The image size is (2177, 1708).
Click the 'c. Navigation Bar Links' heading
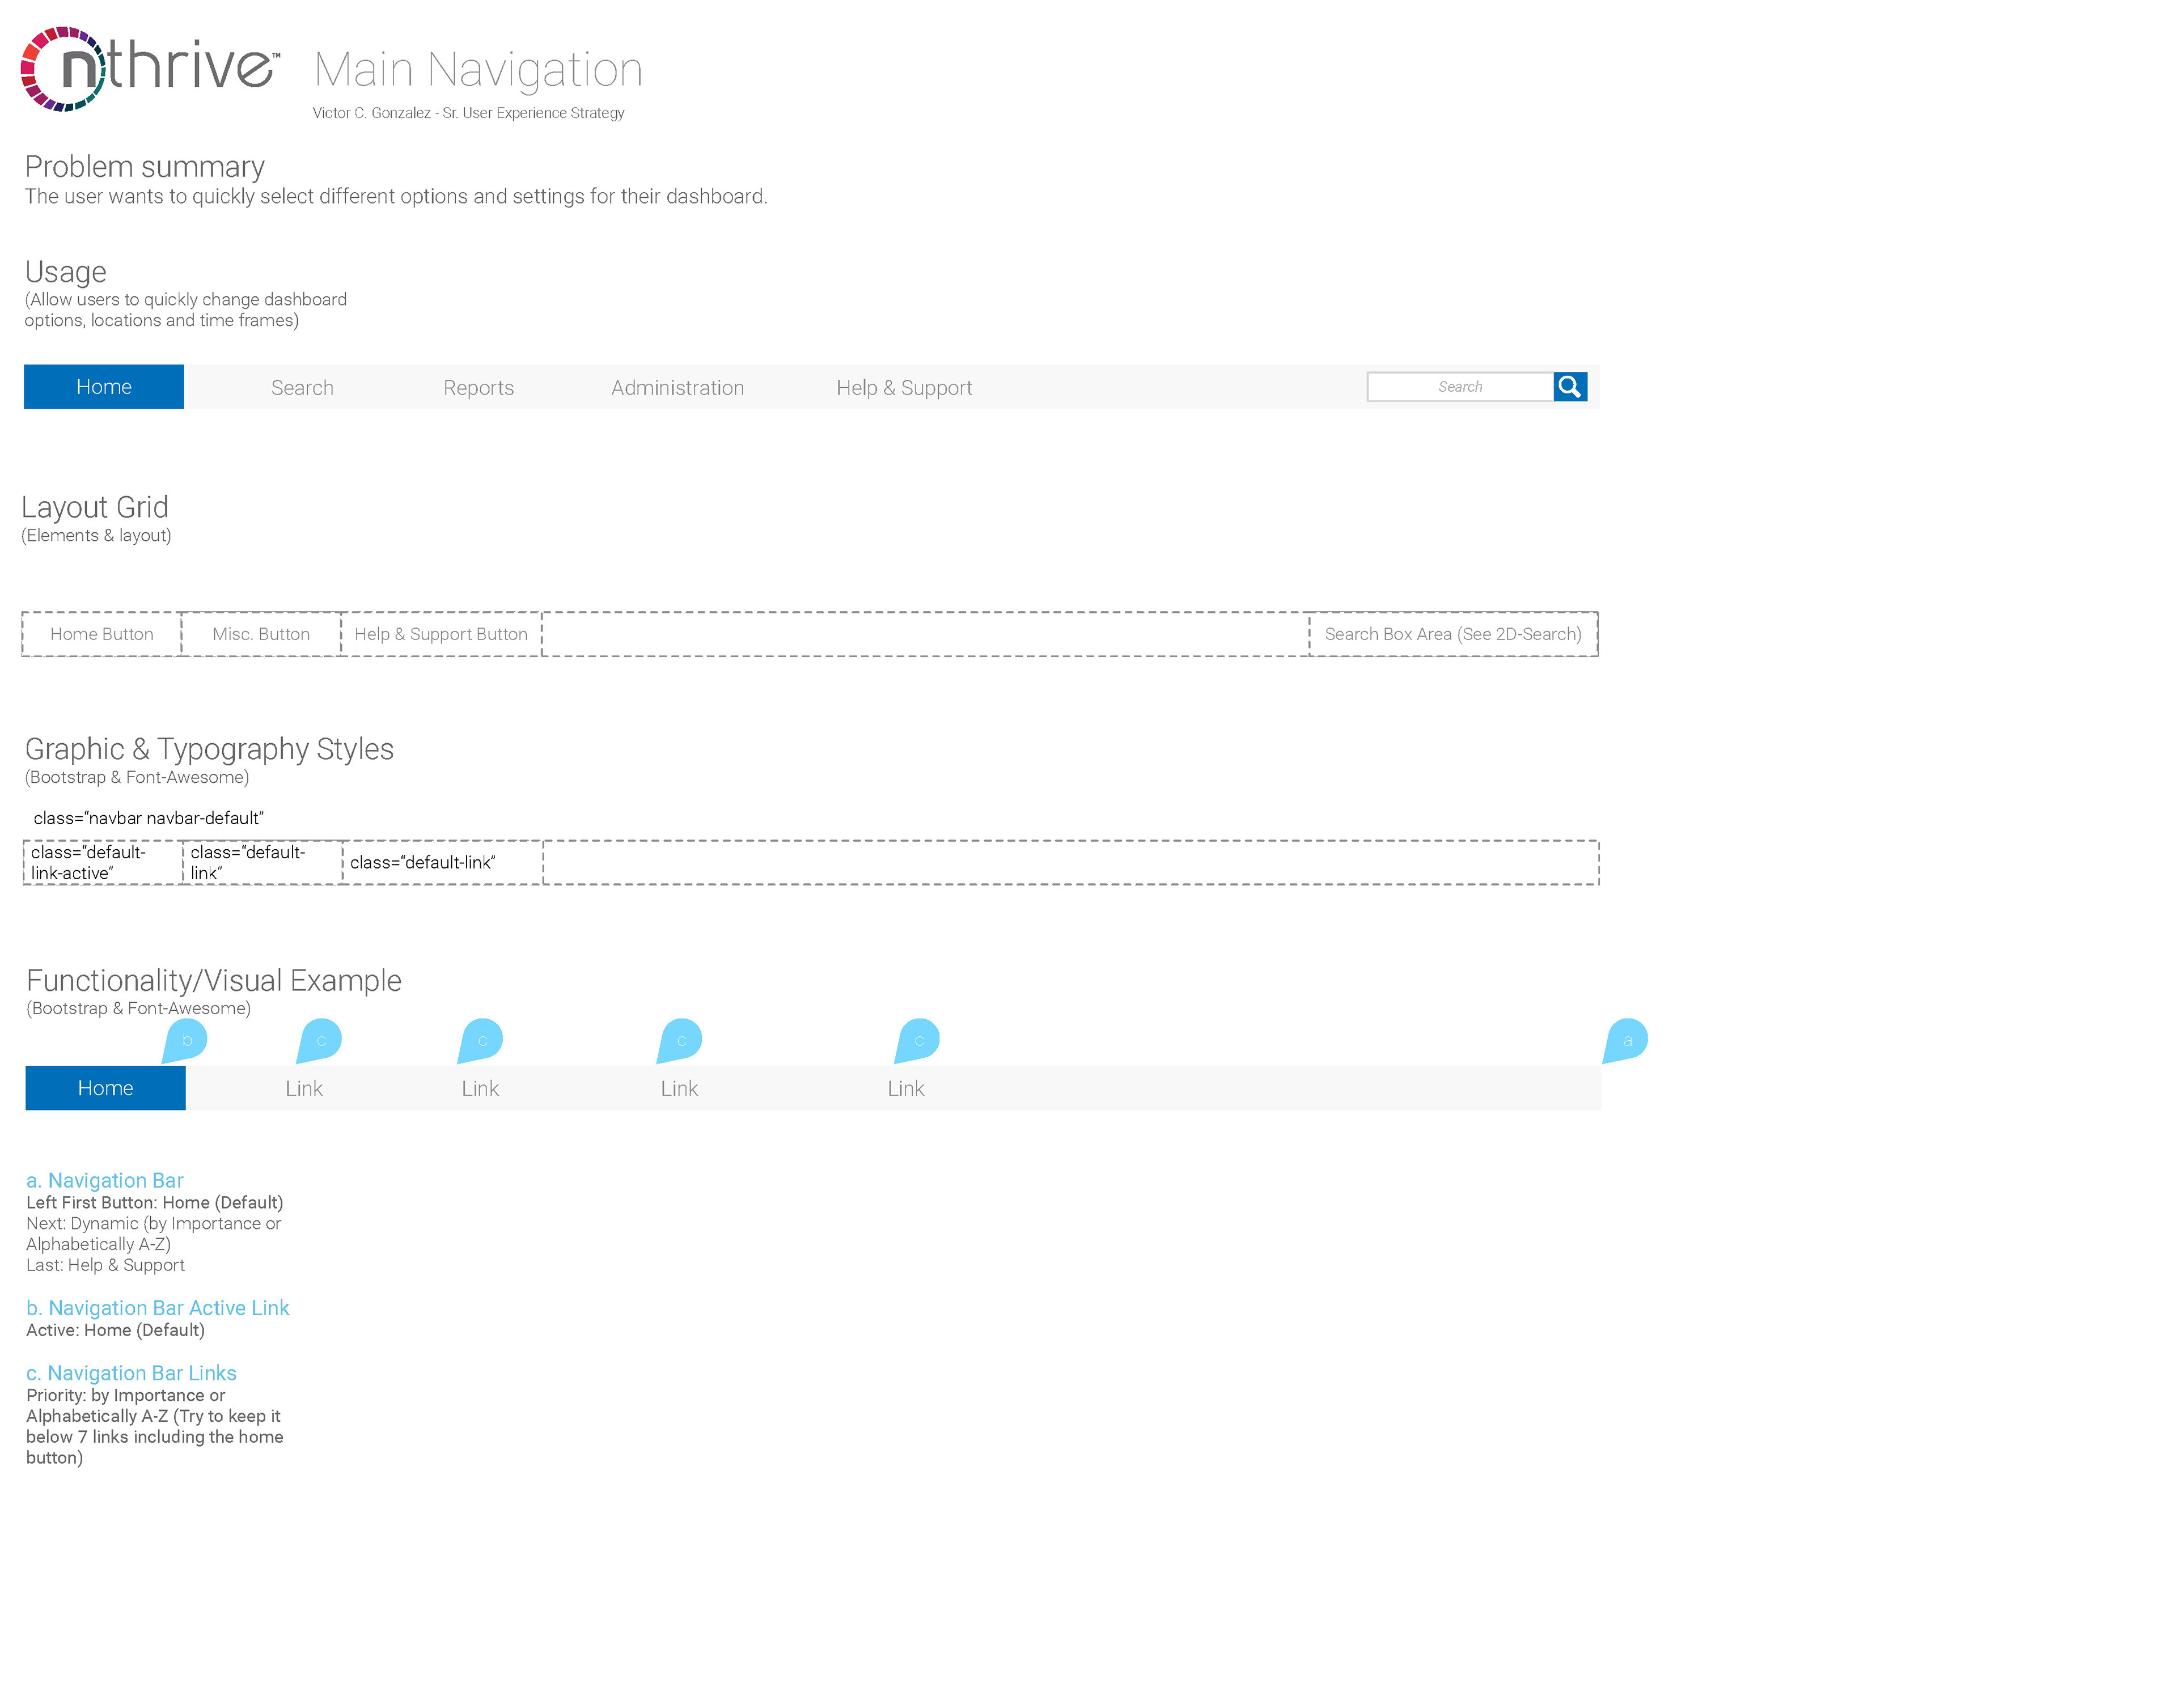pos(131,1373)
